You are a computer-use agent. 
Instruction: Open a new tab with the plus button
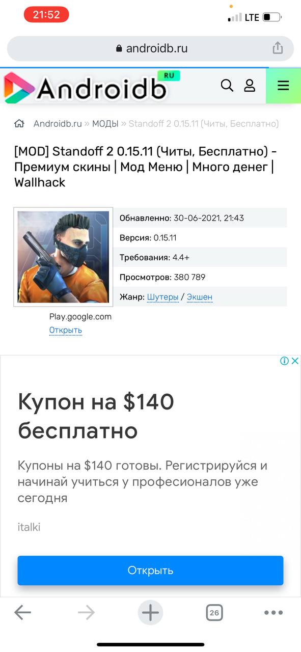(150, 612)
